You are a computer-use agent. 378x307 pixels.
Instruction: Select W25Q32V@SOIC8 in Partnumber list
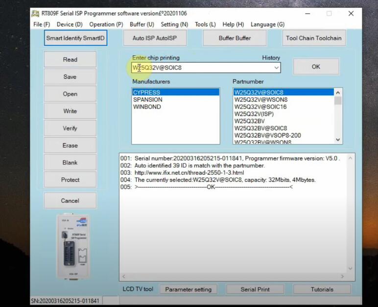[283, 92]
